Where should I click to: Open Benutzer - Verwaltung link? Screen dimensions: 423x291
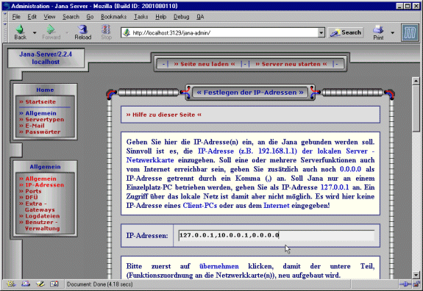40,225
